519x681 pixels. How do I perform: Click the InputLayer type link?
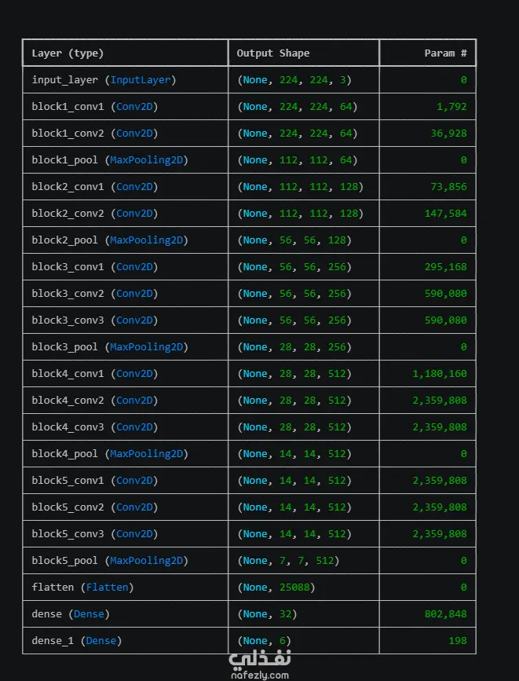point(141,80)
